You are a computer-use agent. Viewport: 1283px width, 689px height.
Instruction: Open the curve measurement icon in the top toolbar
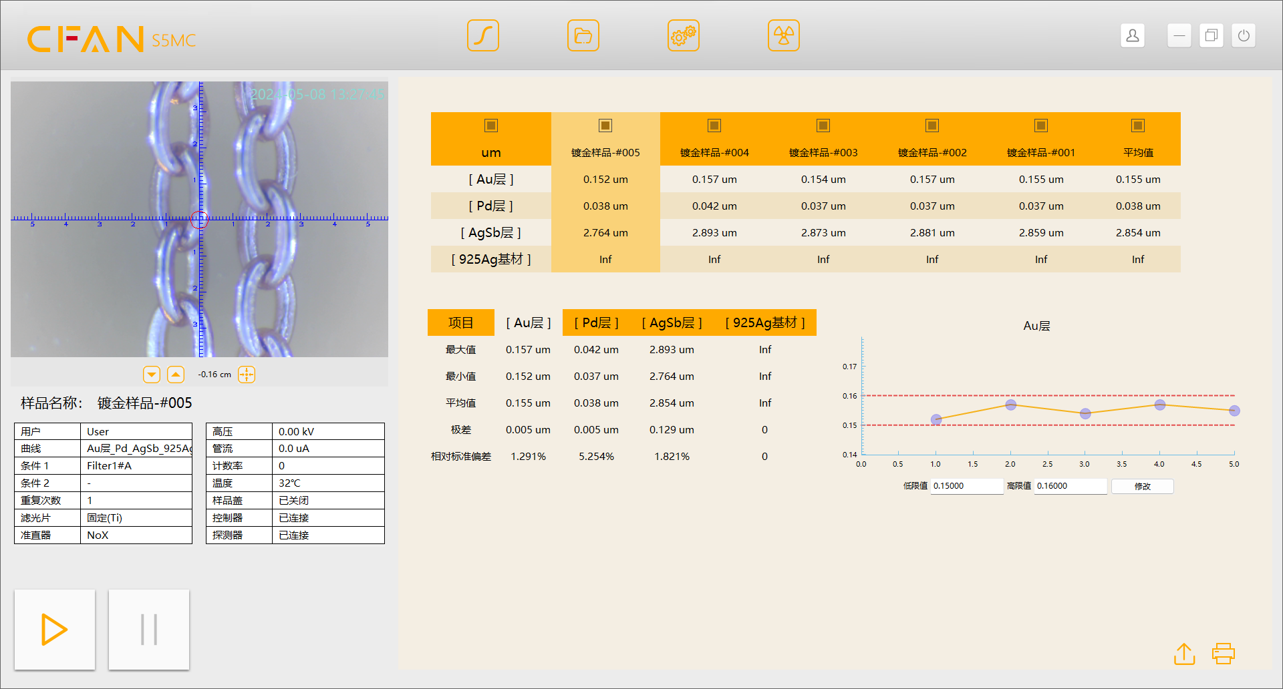(x=483, y=35)
